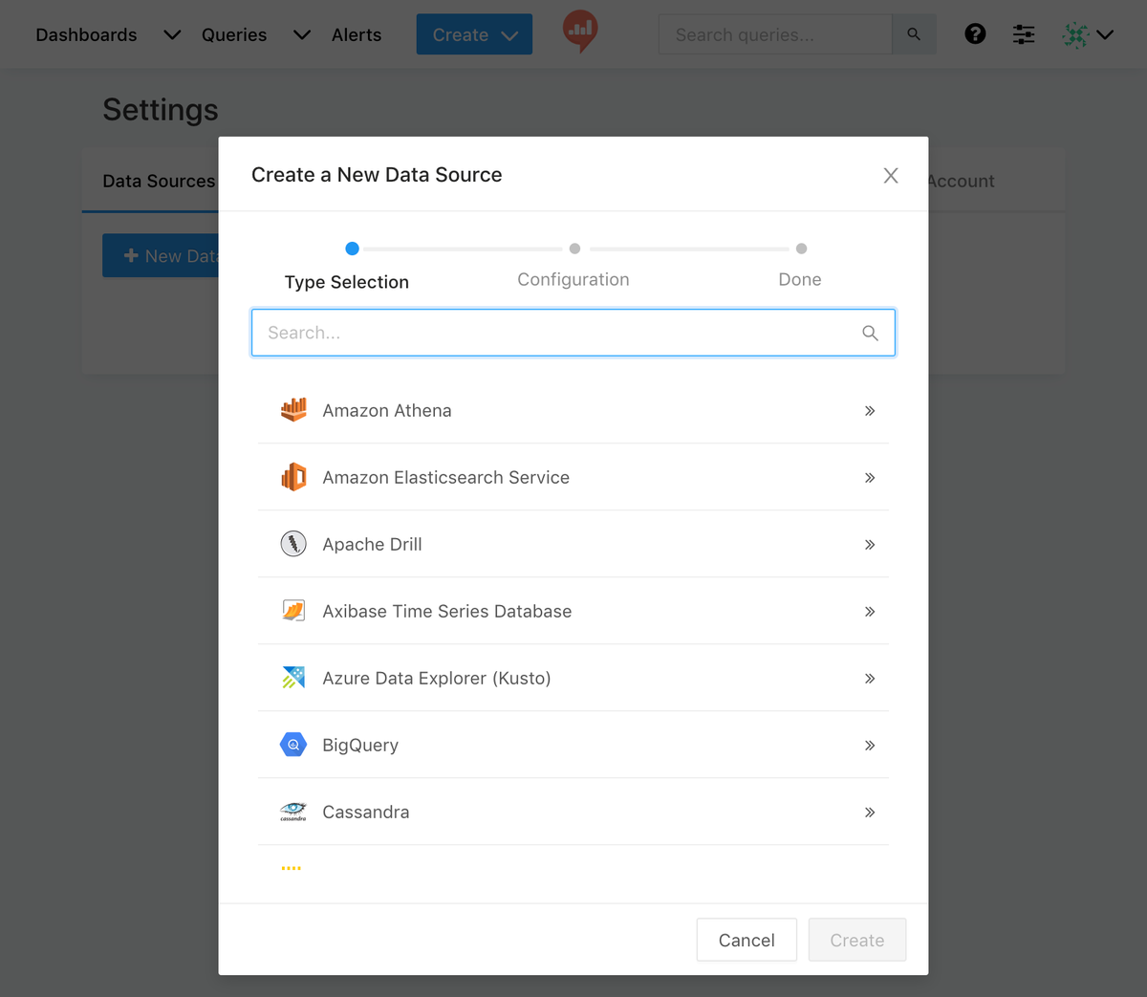Open the settings sliders icon
This screenshot has width=1147, height=997.
(x=1024, y=34)
